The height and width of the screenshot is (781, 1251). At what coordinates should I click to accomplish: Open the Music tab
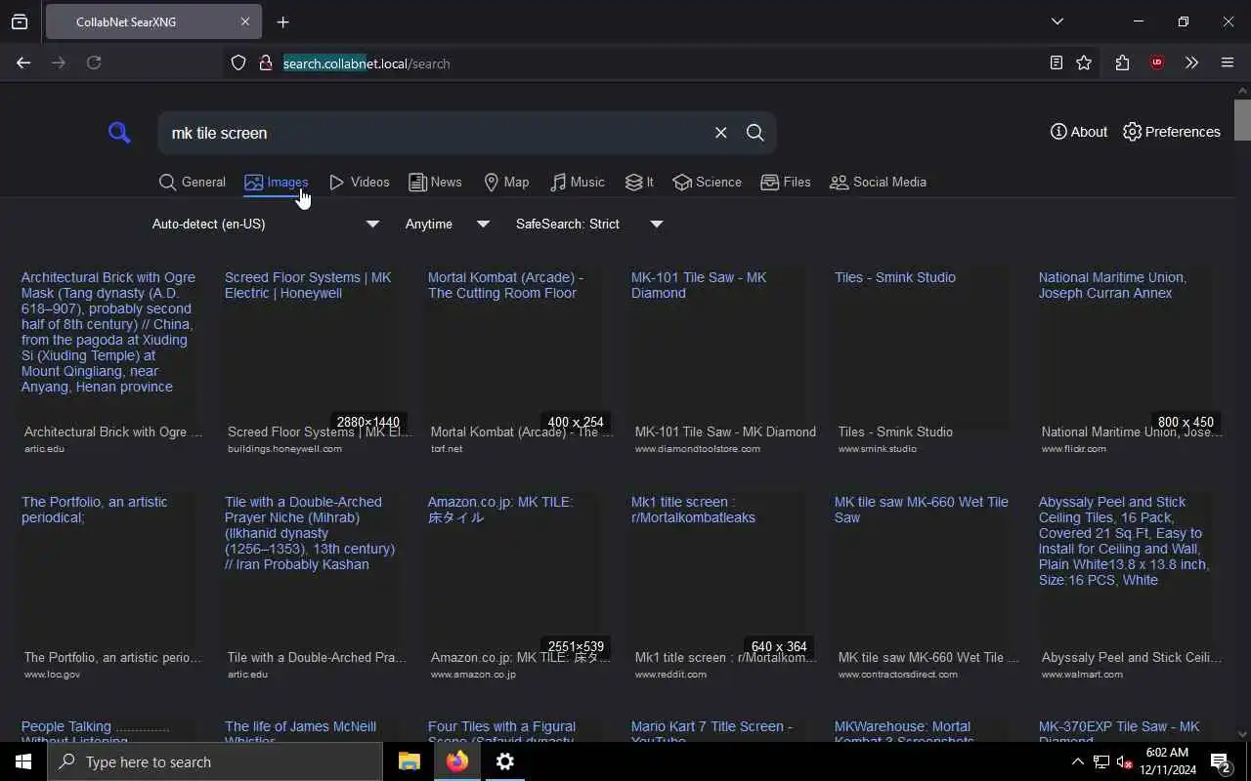point(577,182)
